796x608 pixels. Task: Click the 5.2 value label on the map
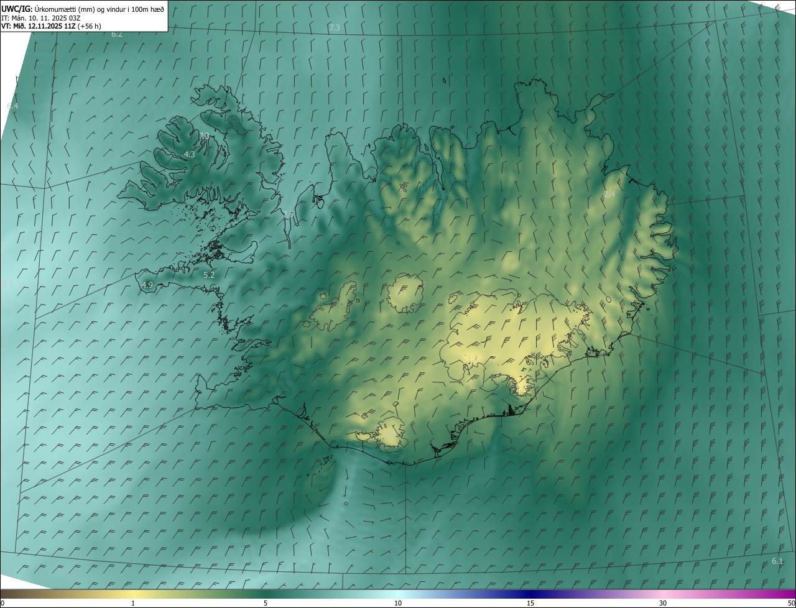click(x=209, y=275)
